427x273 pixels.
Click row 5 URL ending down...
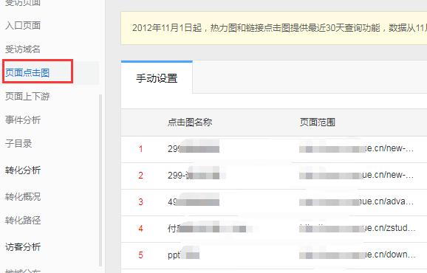[x=358, y=255]
